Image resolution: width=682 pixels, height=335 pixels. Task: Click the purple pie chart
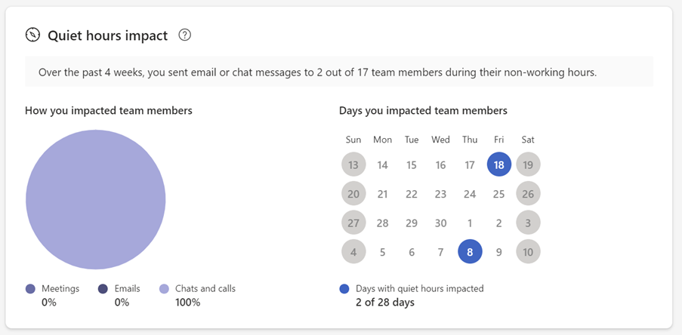96,199
